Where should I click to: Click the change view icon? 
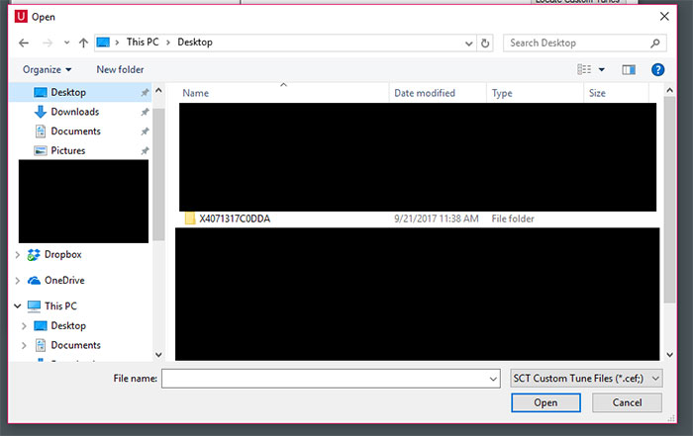pyautogui.click(x=585, y=69)
